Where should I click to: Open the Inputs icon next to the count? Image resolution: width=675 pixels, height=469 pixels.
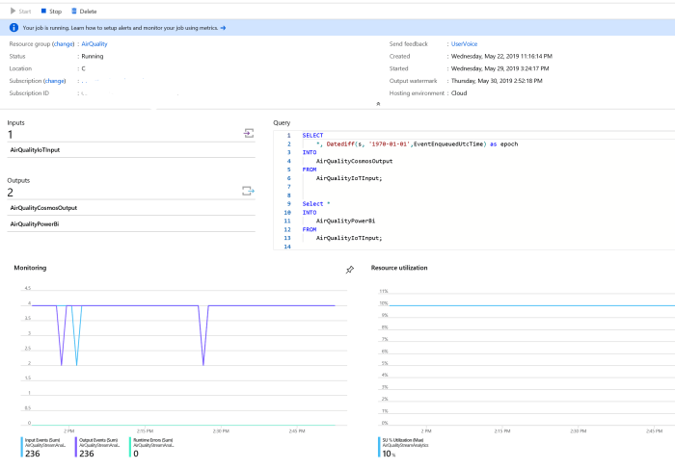(248, 133)
